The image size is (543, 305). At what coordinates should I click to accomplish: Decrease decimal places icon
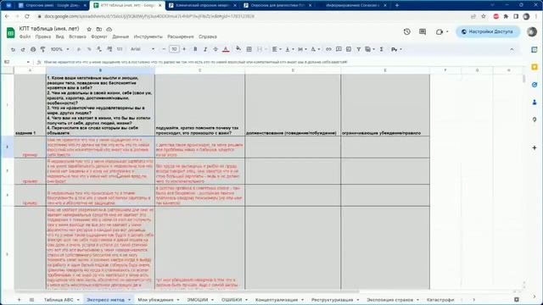[99, 49]
